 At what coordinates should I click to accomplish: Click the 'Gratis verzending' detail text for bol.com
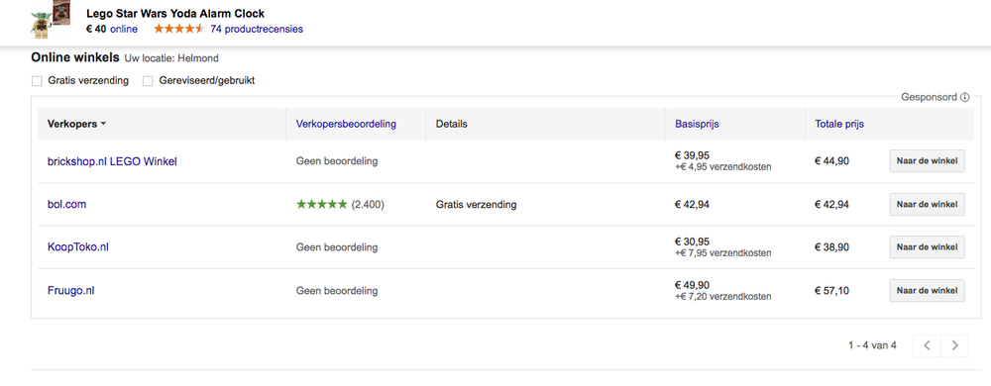[x=476, y=204]
